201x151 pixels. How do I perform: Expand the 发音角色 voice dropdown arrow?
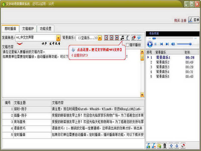[58, 38]
